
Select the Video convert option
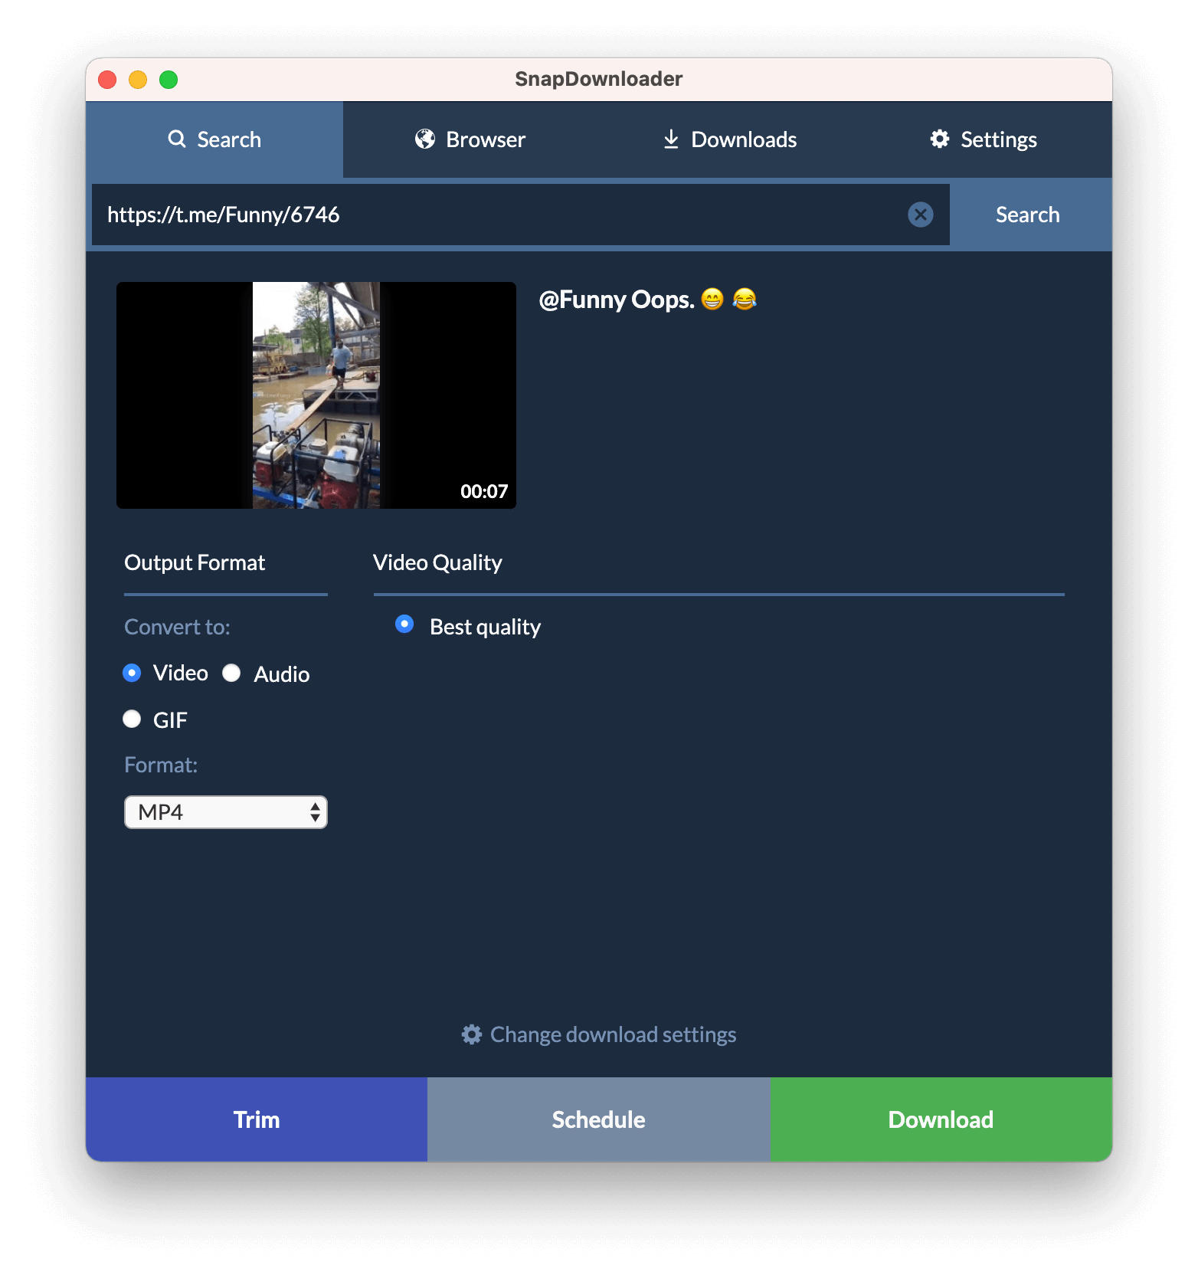click(132, 673)
